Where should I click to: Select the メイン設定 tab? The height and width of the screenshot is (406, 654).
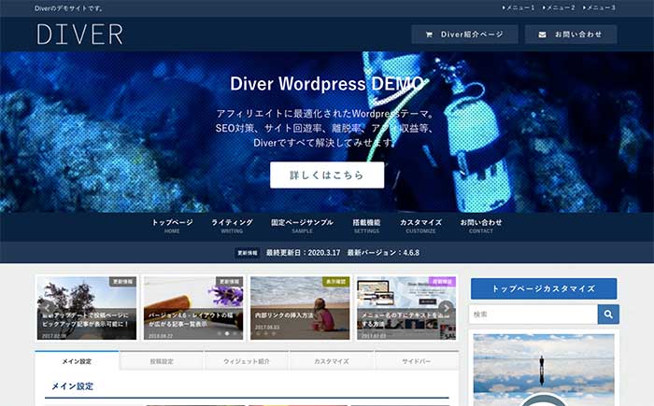point(78,361)
